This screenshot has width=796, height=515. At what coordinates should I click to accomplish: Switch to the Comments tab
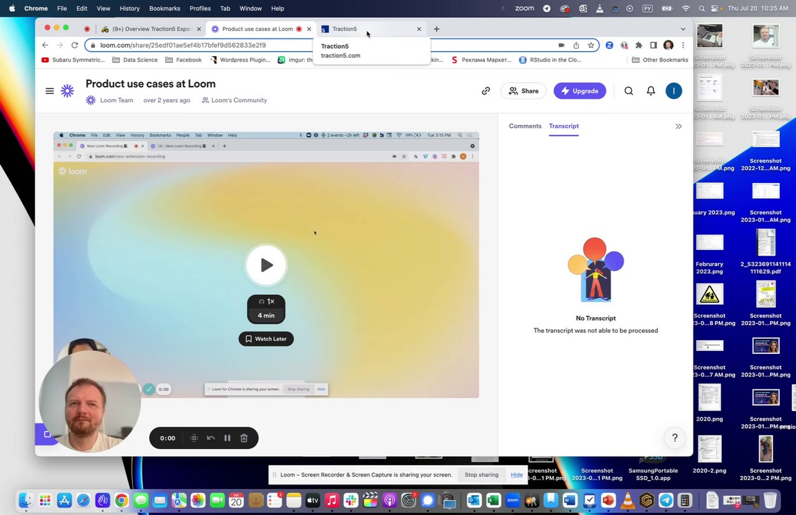[x=525, y=126]
